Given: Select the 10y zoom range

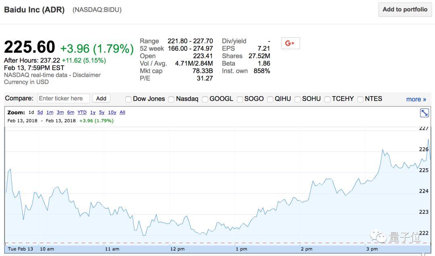Looking at the screenshot, I should tap(112, 112).
